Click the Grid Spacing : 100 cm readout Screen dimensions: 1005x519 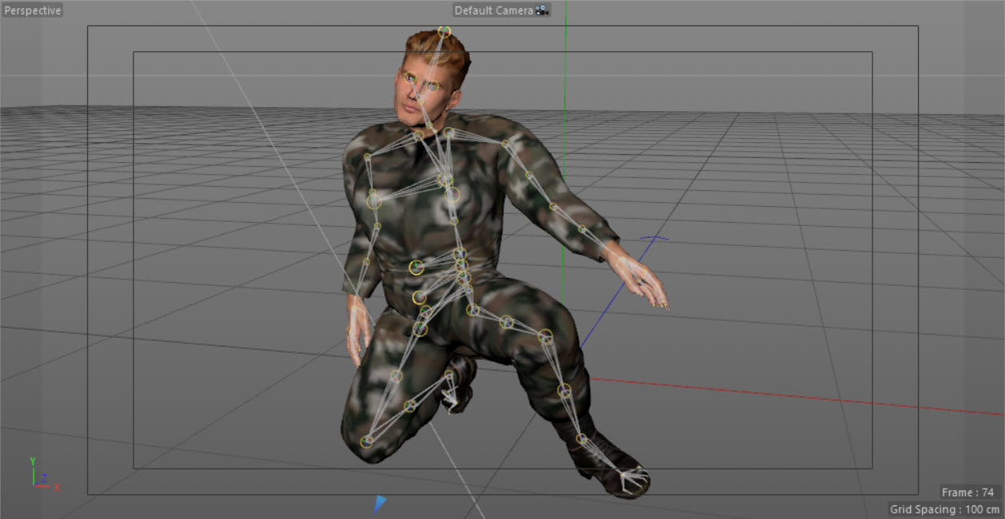[x=945, y=509]
